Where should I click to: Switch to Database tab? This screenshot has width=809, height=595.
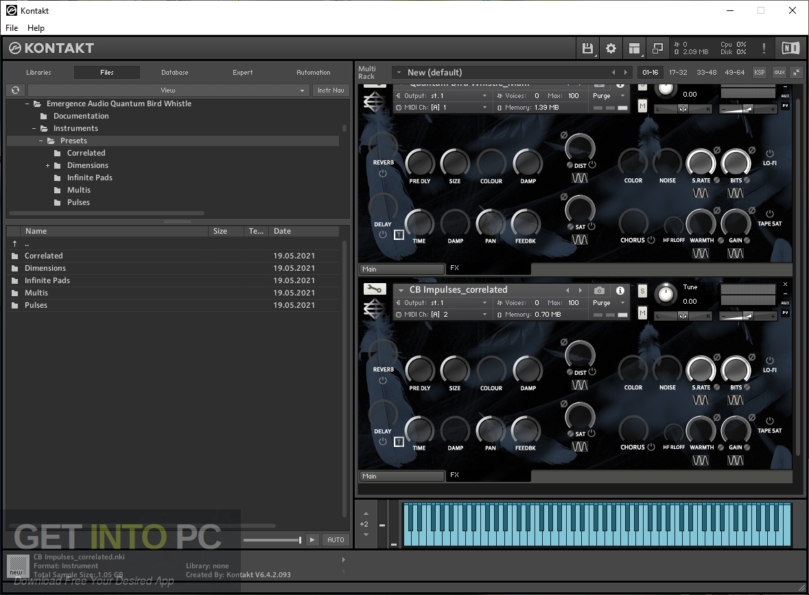pyautogui.click(x=175, y=73)
